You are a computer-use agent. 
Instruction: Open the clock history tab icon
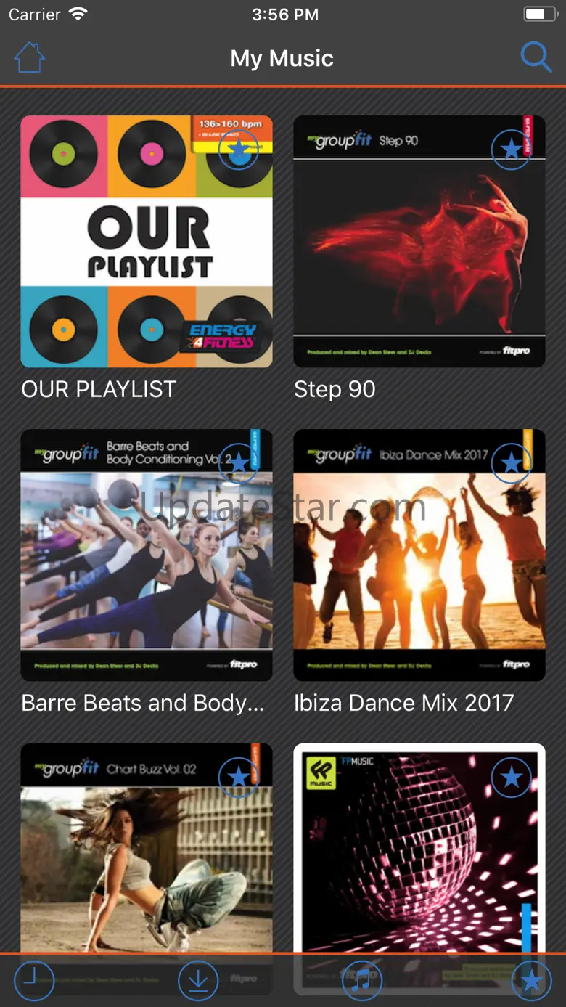click(x=33, y=981)
